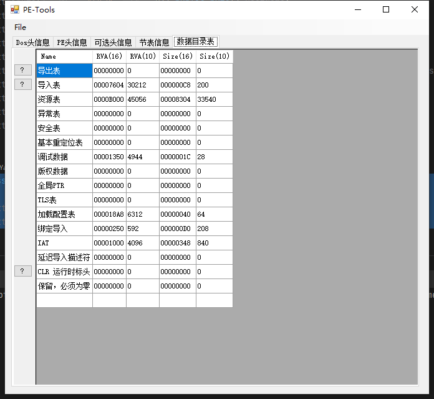Maximize the PE-Tools window
This screenshot has width=434, height=399.
(x=386, y=9)
